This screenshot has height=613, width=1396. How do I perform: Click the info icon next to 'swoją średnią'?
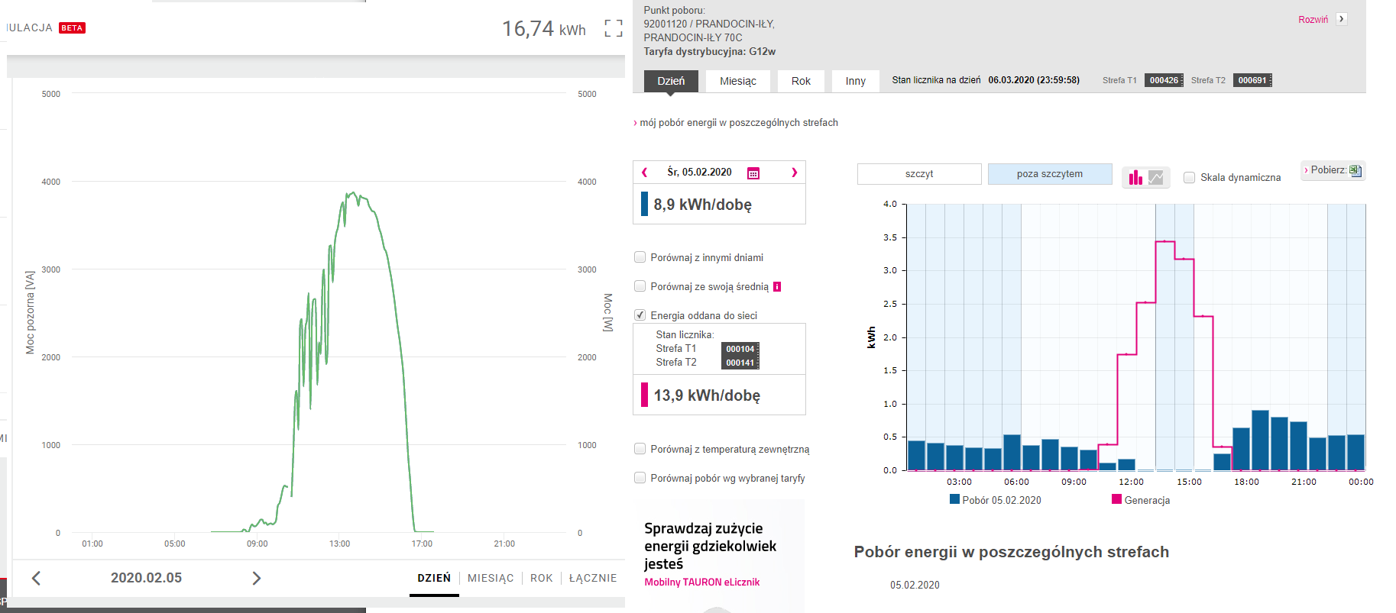(x=777, y=287)
